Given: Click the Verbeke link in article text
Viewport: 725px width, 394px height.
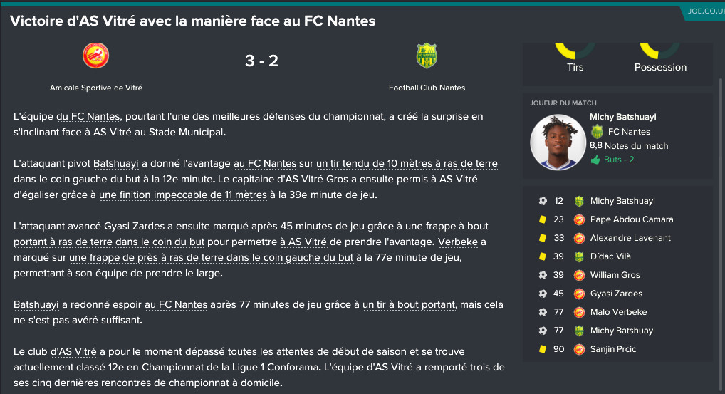Looking at the screenshot, I should coord(458,242).
